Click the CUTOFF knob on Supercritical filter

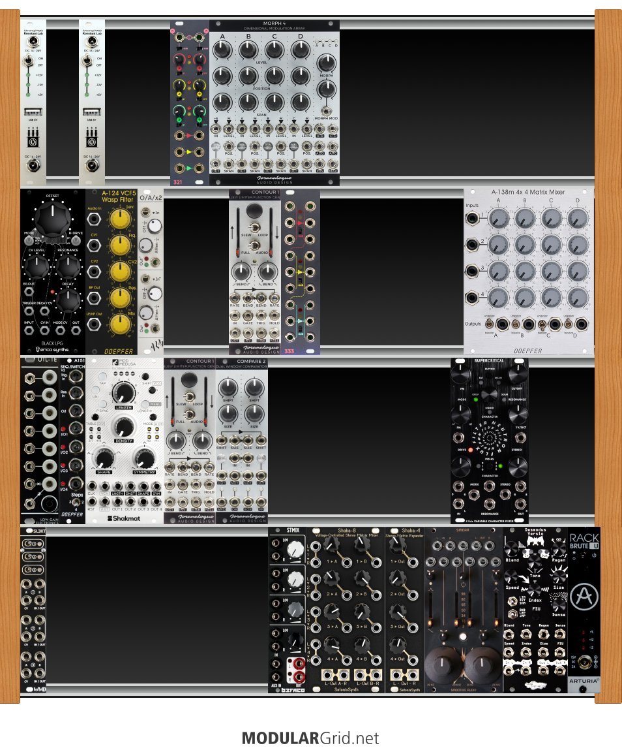517,374
